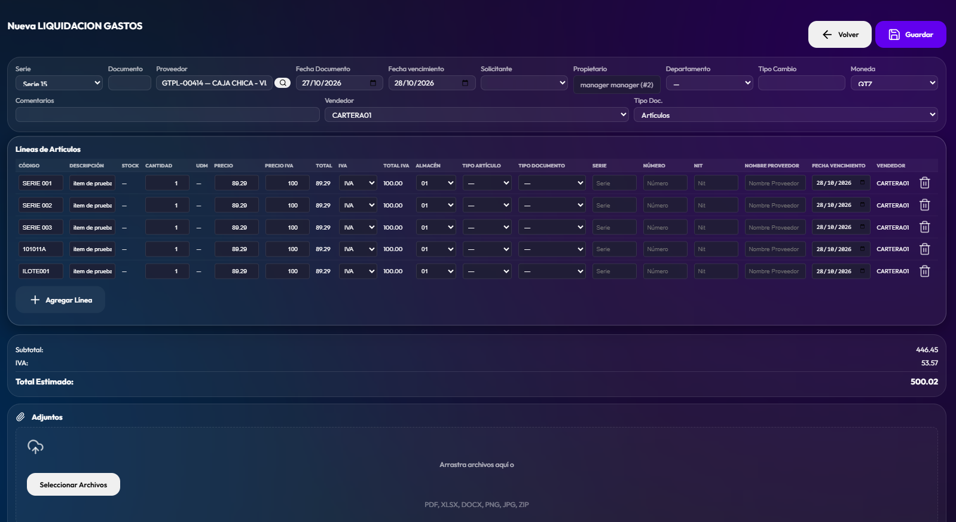Delete the ILOTE001 line using trash icon
Viewport: 956px width, 522px height.
[x=924, y=271]
